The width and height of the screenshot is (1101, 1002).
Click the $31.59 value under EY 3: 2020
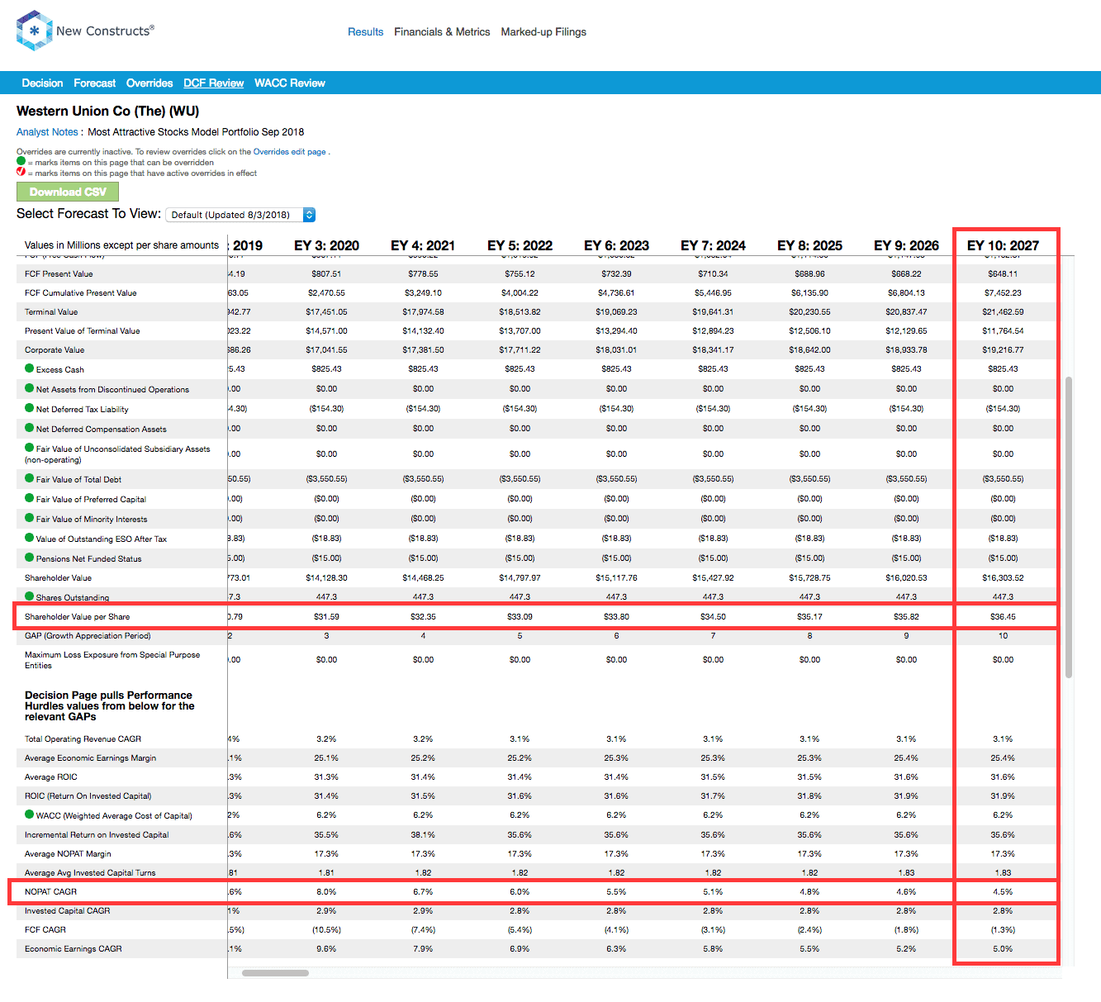tap(326, 617)
